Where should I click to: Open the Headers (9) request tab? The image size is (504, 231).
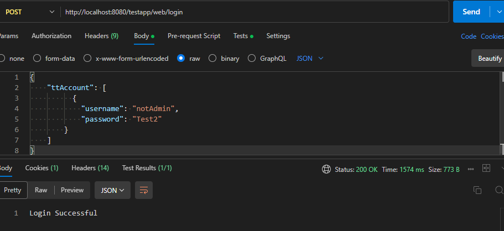(x=101, y=36)
